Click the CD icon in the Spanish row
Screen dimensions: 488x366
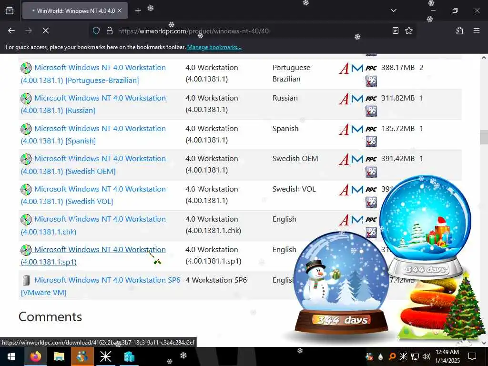26,129
